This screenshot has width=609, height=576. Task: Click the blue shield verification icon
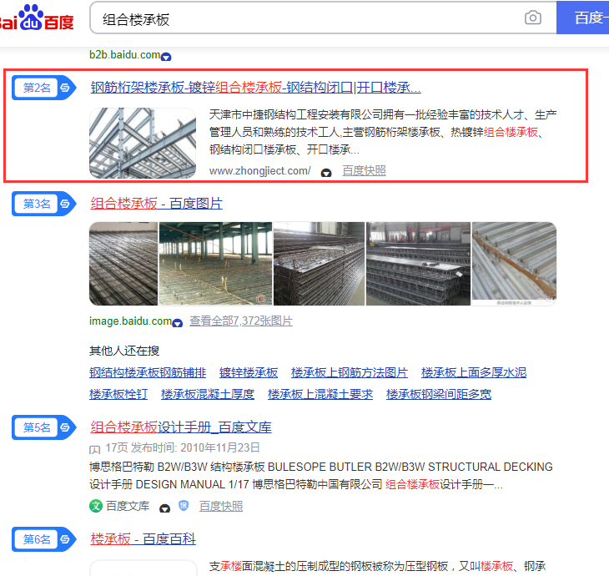coord(184,505)
